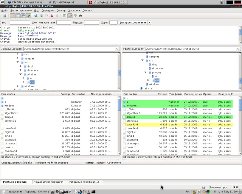This screenshot has height=194, width=242.
Task: Click the star icon in system tray
Action: click(x=204, y=192)
